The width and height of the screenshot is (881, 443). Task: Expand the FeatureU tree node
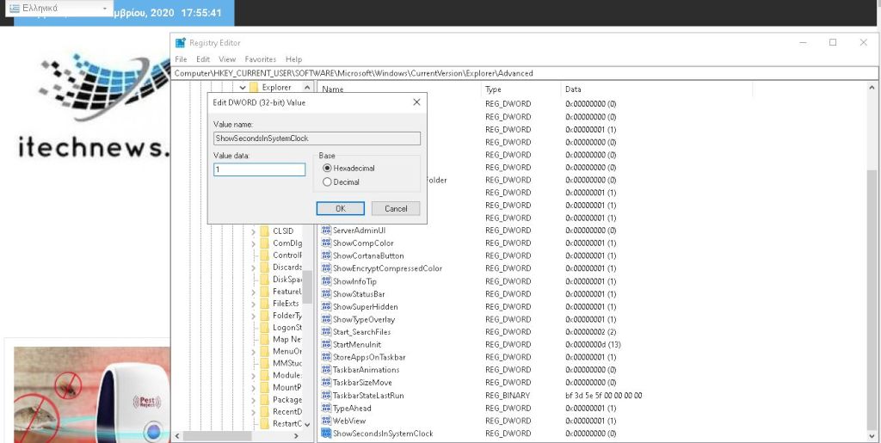tap(254, 292)
